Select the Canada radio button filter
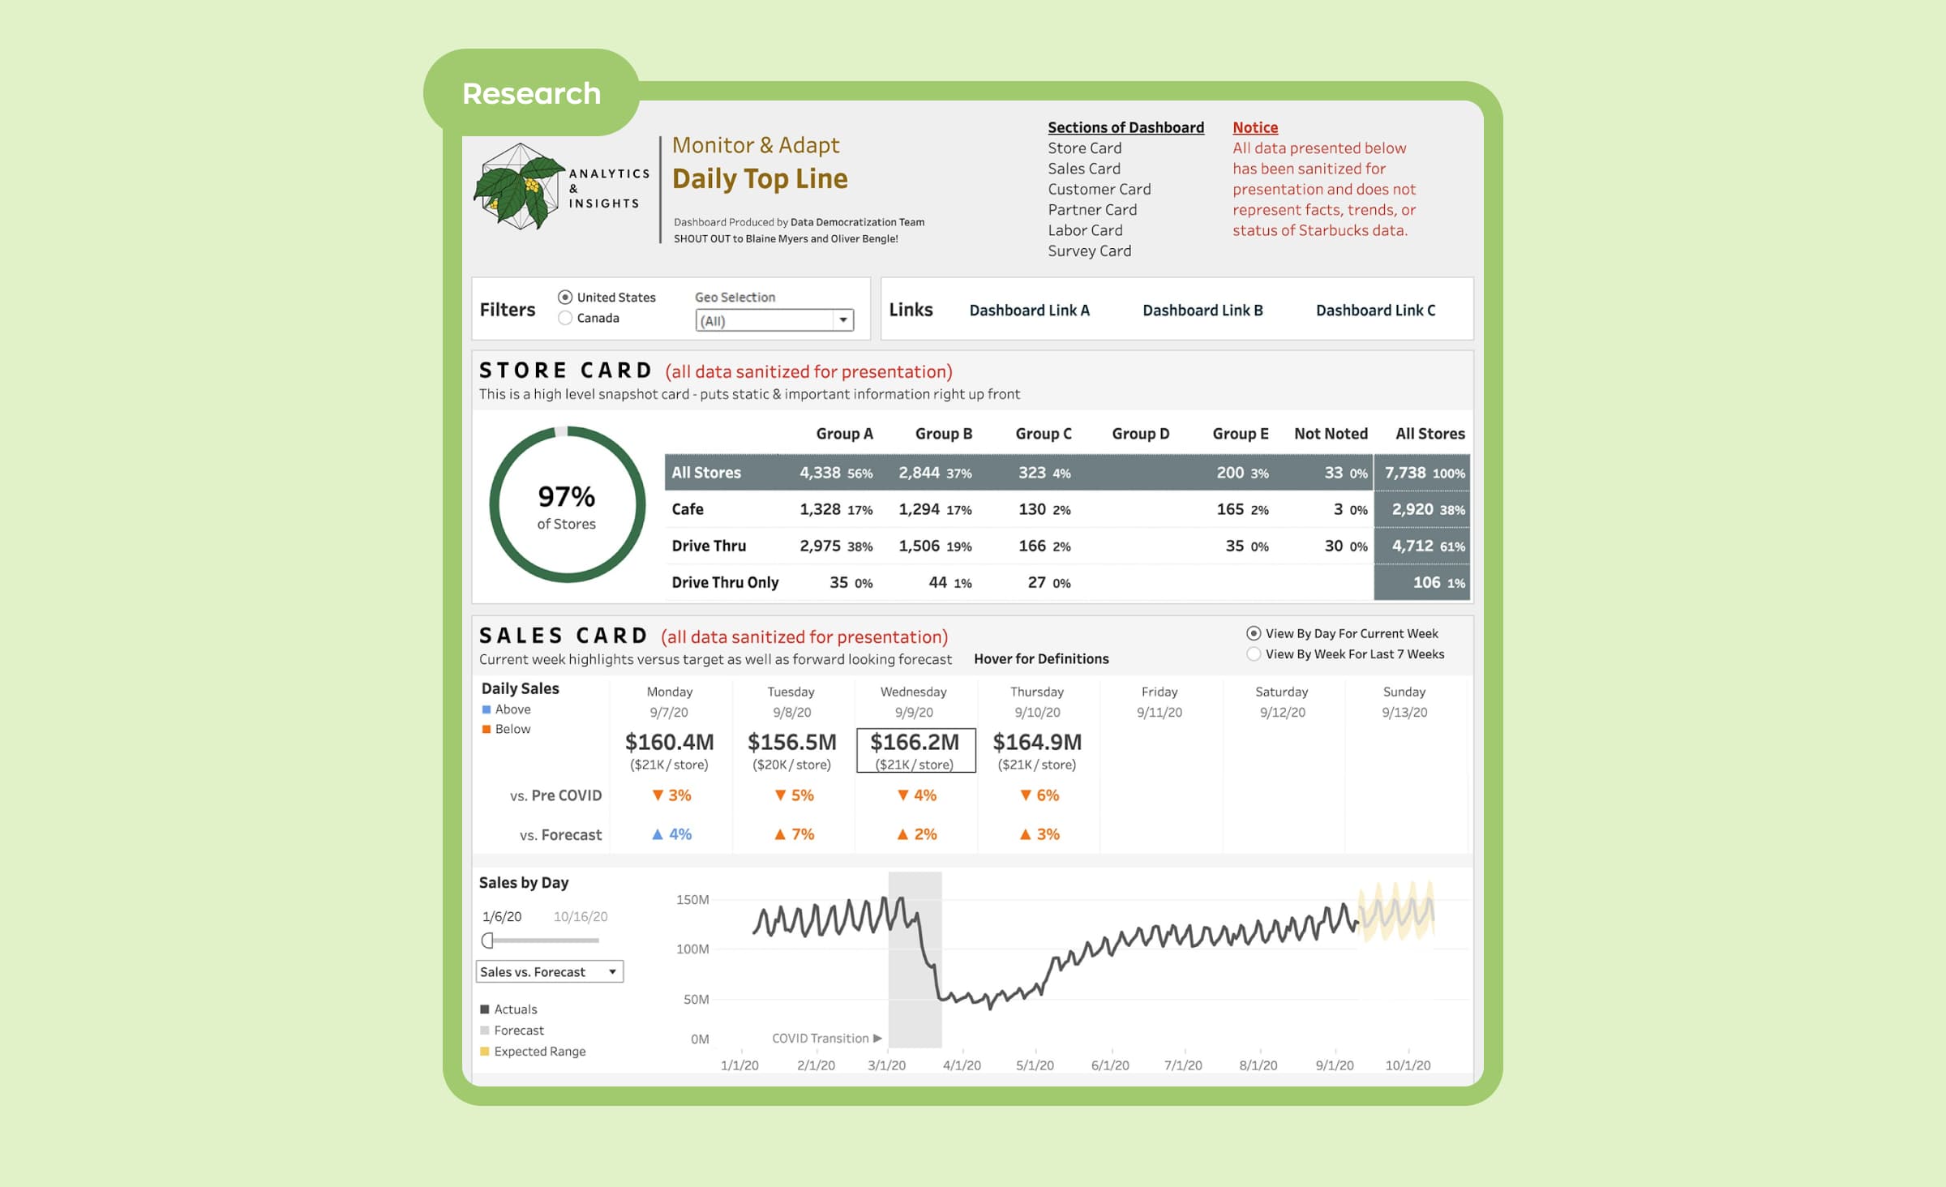Screen dimensions: 1946x1187 point(567,319)
